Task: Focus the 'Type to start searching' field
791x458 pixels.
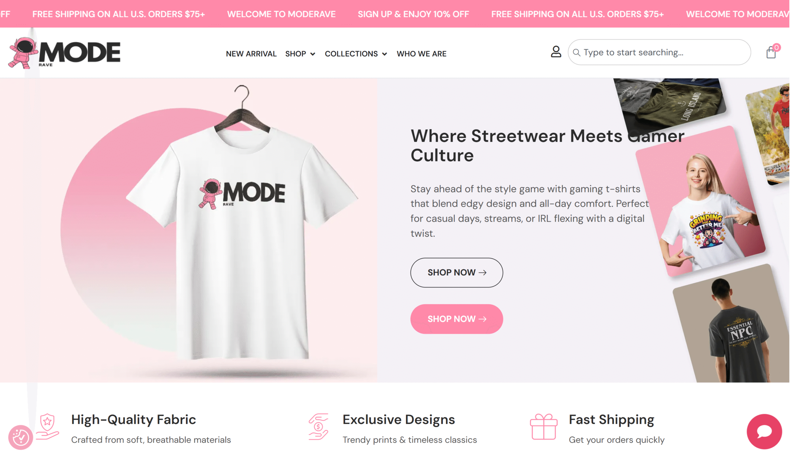Action: (x=659, y=53)
